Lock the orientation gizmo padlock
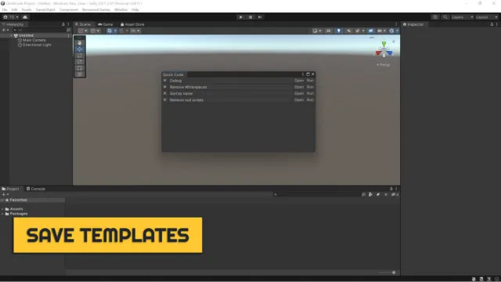Image resolution: width=501 pixels, height=282 pixels. coord(394,42)
